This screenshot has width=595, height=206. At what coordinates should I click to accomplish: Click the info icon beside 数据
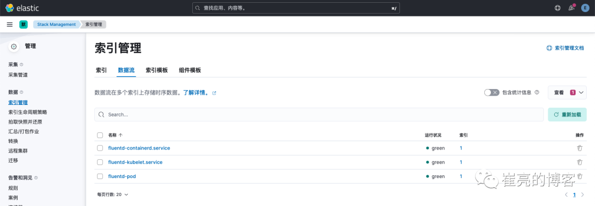click(x=21, y=92)
